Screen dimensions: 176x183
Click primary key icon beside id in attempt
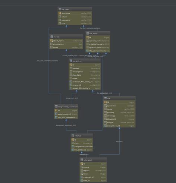point(73,140)
